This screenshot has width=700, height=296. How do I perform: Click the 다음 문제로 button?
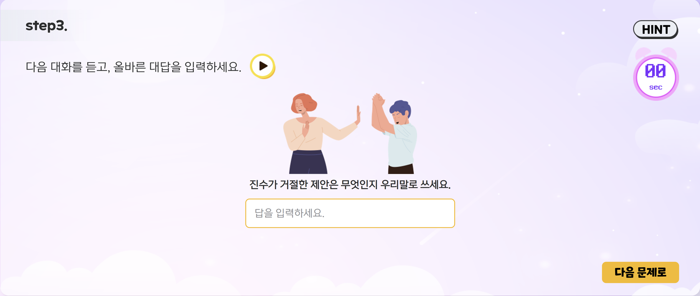[640, 272]
